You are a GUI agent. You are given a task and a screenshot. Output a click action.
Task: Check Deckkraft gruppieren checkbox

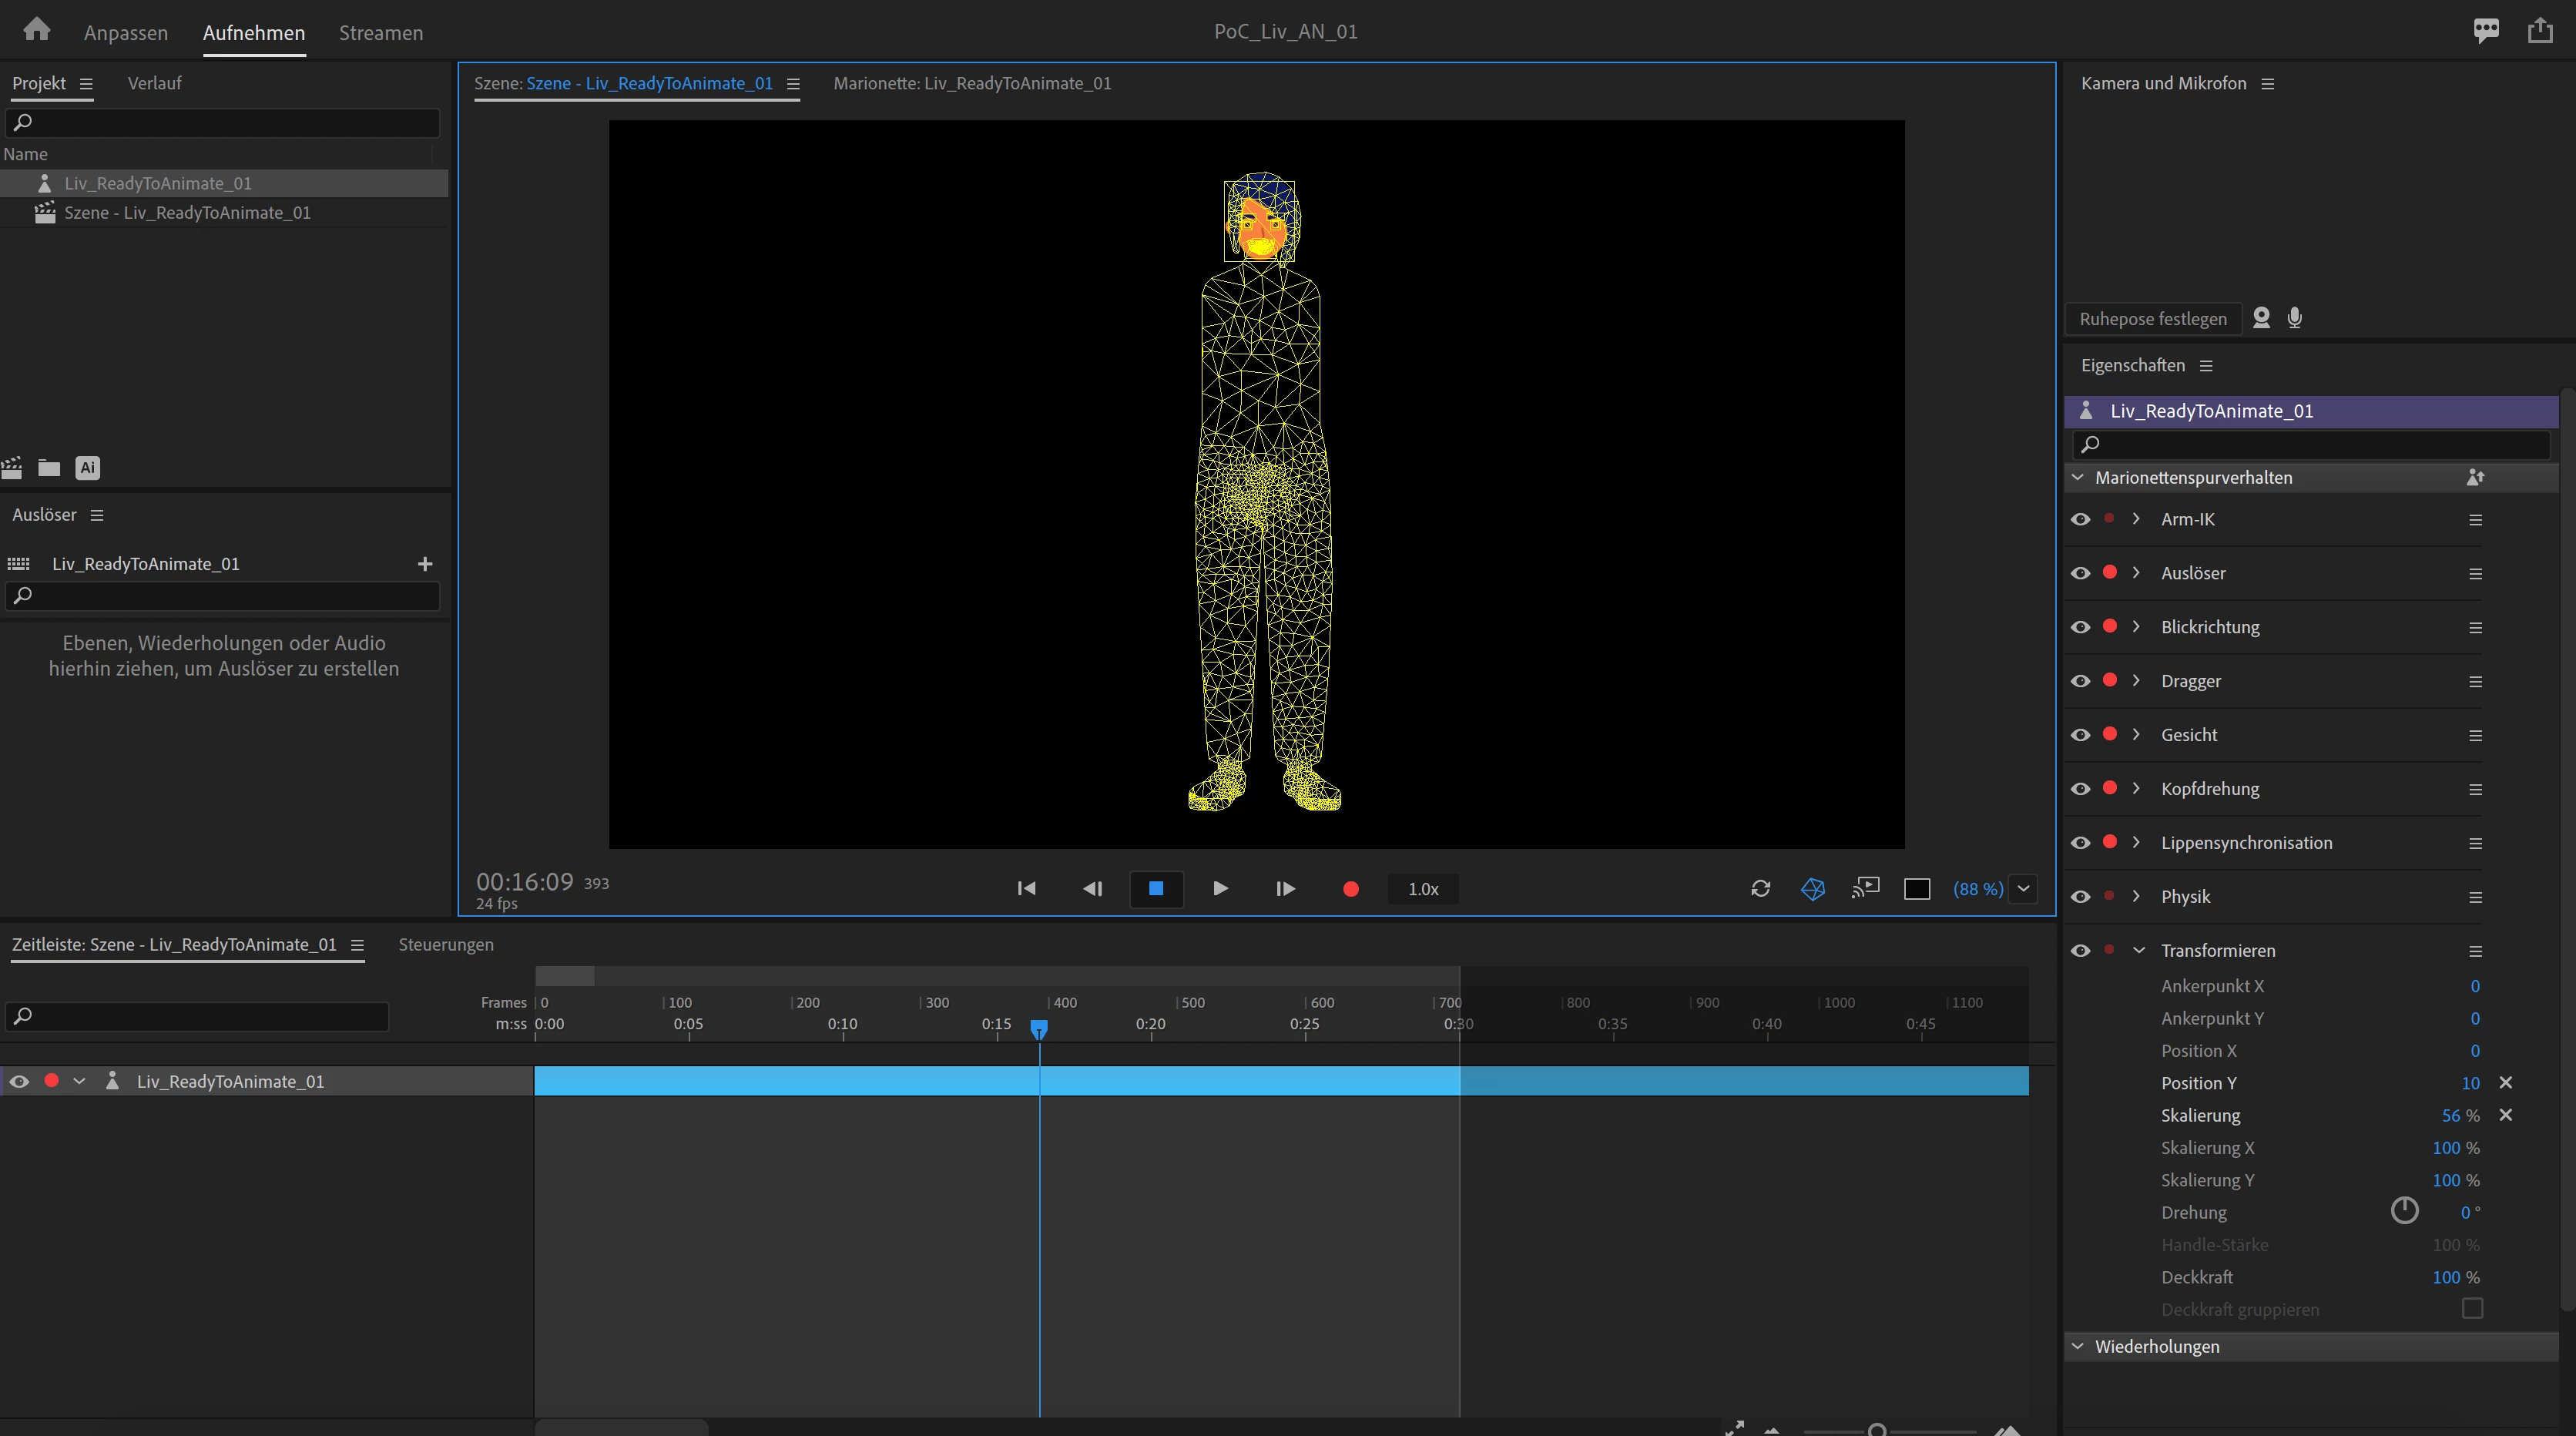pyautogui.click(x=2472, y=1309)
